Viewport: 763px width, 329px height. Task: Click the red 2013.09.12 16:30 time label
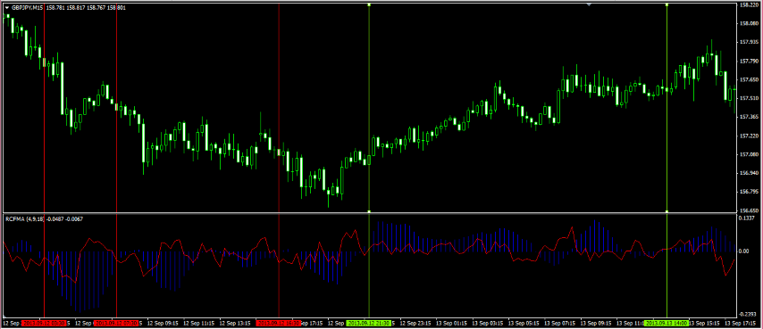click(279, 323)
